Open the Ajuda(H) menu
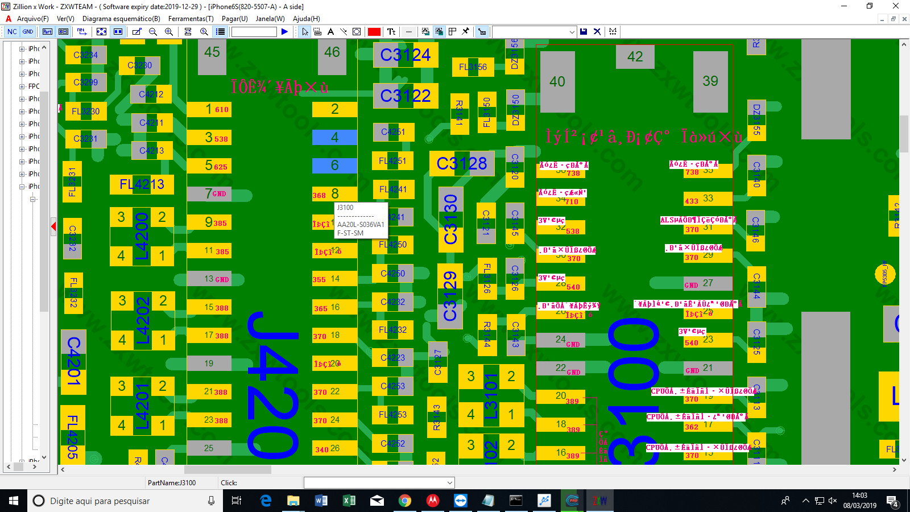910x512 pixels. (307, 19)
